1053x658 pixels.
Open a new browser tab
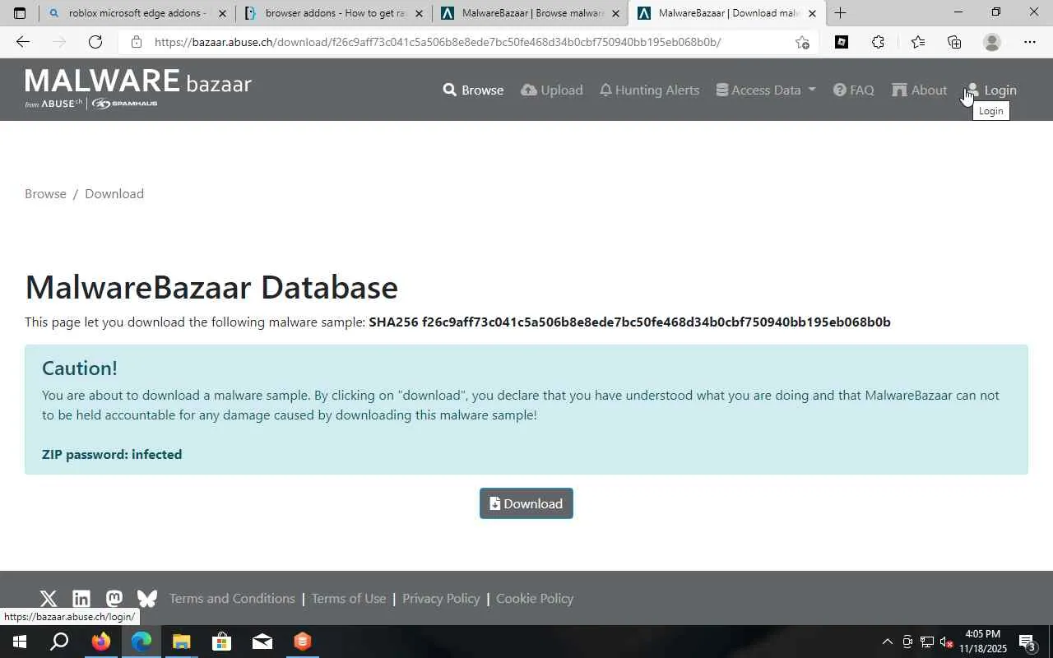coord(840,13)
